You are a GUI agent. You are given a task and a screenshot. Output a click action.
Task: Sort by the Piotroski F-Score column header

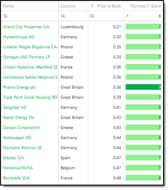tap(146, 6)
